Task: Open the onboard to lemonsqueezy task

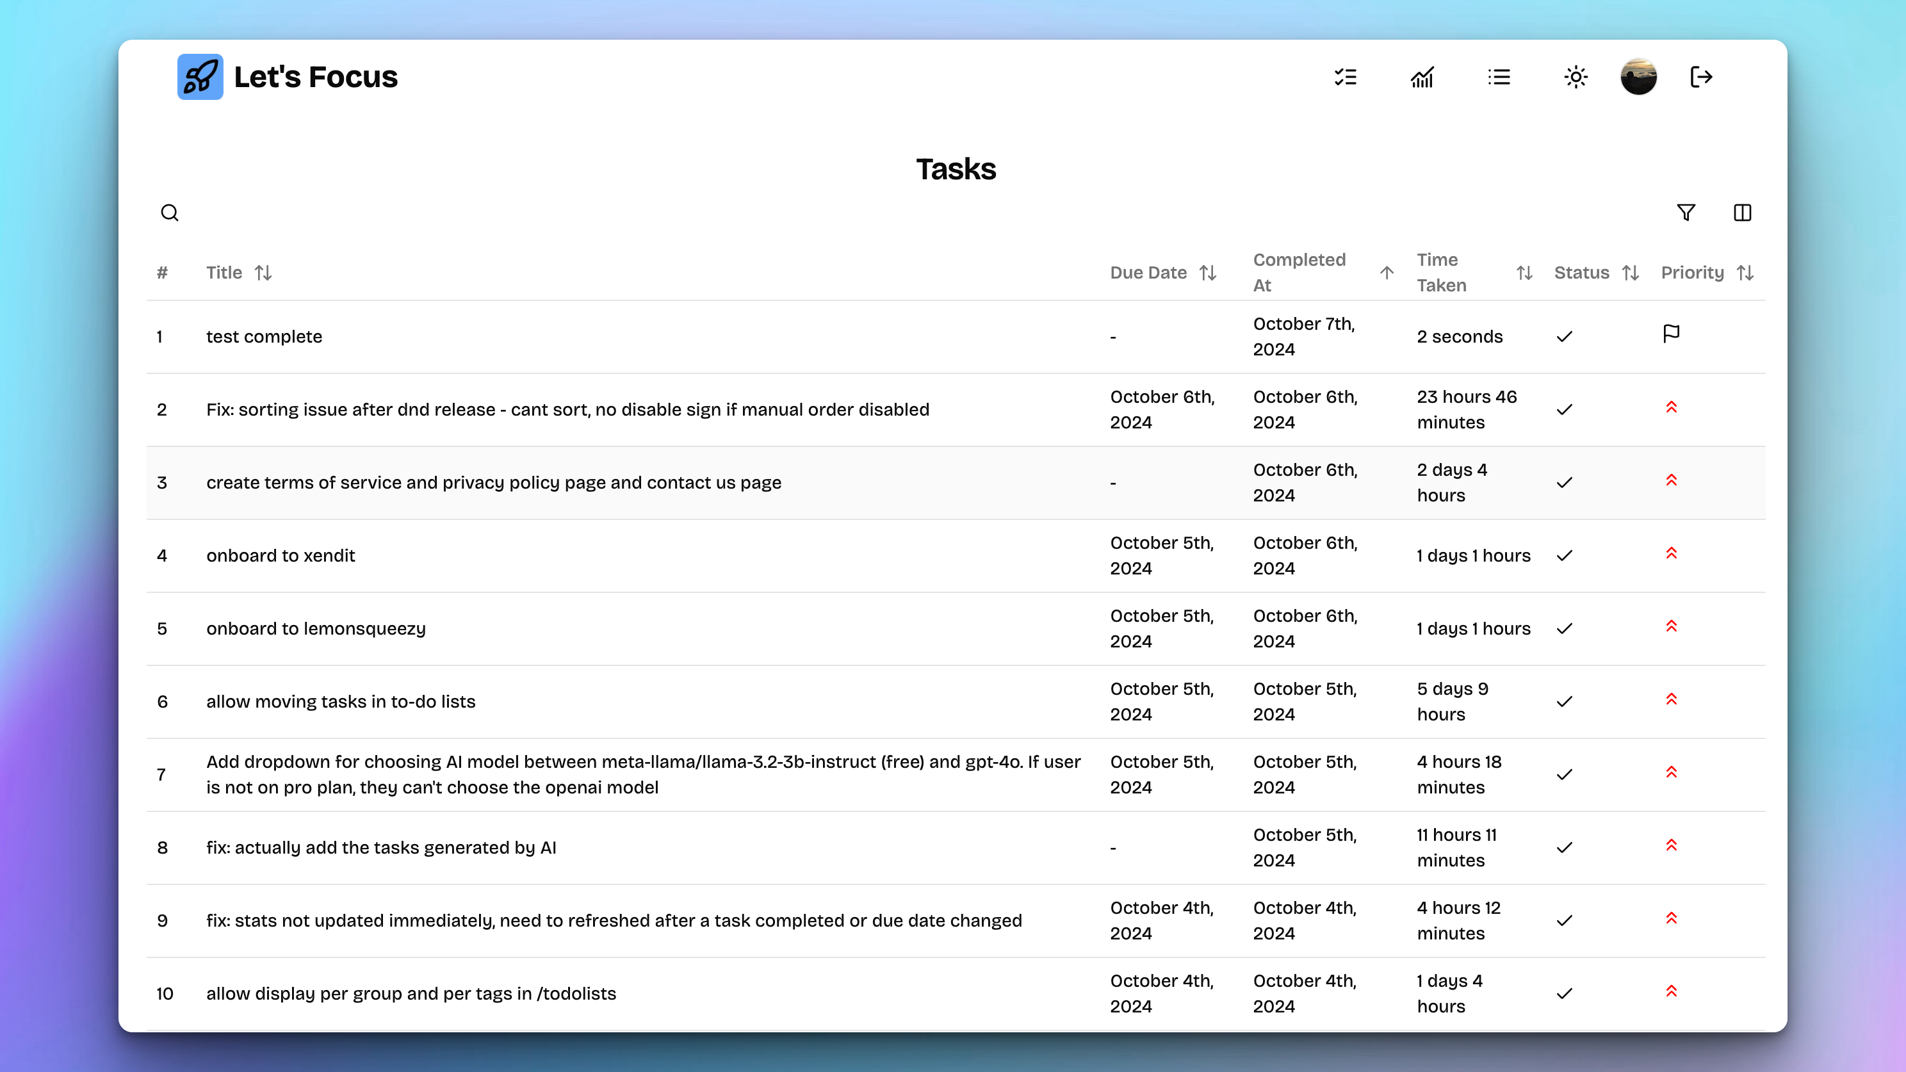Action: 316,629
